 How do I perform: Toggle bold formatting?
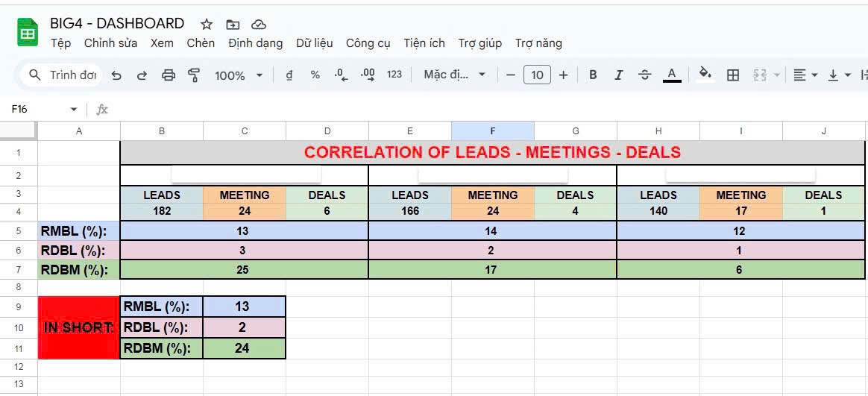pyautogui.click(x=593, y=75)
